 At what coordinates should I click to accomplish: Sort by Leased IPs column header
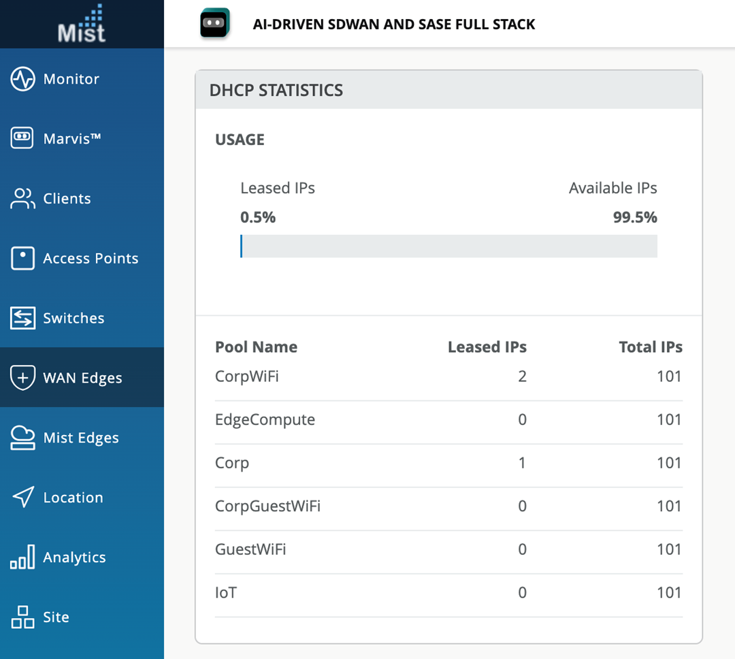point(487,347)
